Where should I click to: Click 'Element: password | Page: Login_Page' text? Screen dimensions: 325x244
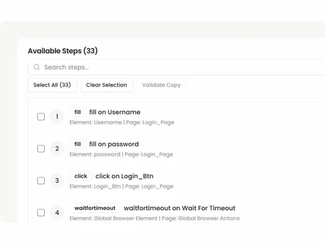[122, 154]
